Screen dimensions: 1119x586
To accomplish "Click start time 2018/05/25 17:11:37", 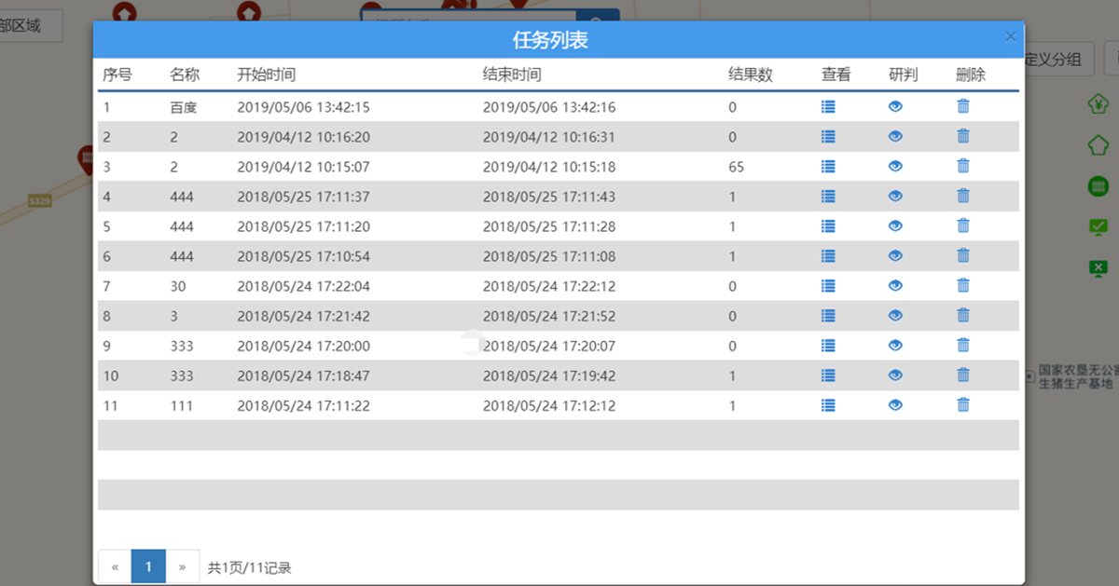I will click(x=304, y=197).
